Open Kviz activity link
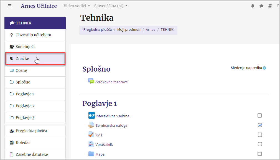 [99, 135]
